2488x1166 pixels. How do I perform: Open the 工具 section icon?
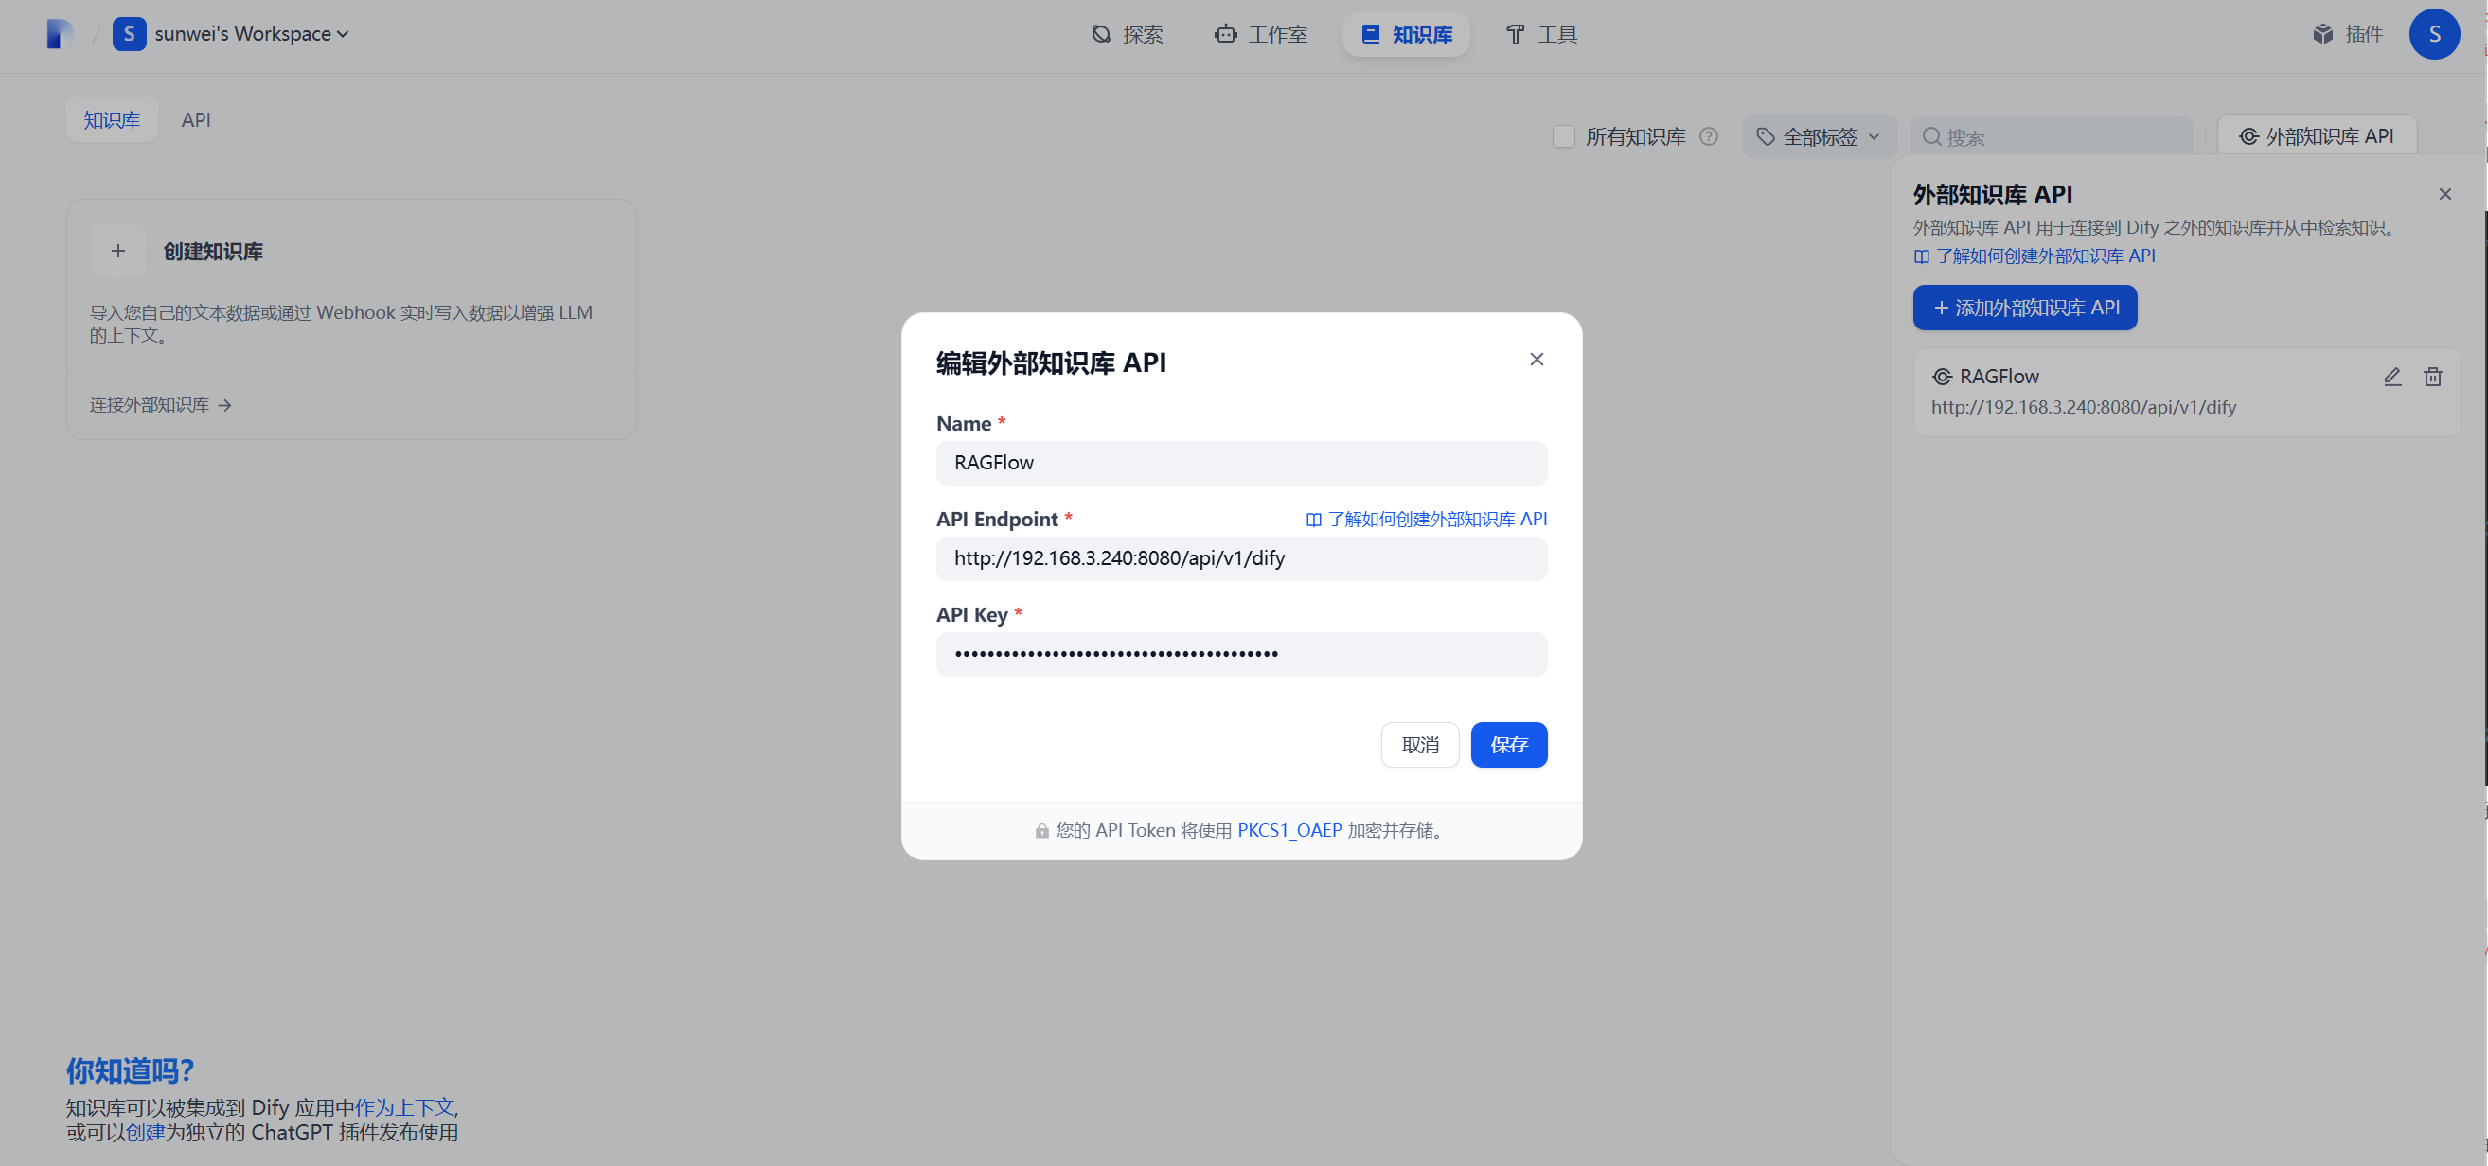pos(1514,34)
